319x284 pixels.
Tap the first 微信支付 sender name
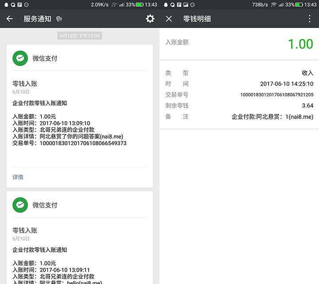45,58
